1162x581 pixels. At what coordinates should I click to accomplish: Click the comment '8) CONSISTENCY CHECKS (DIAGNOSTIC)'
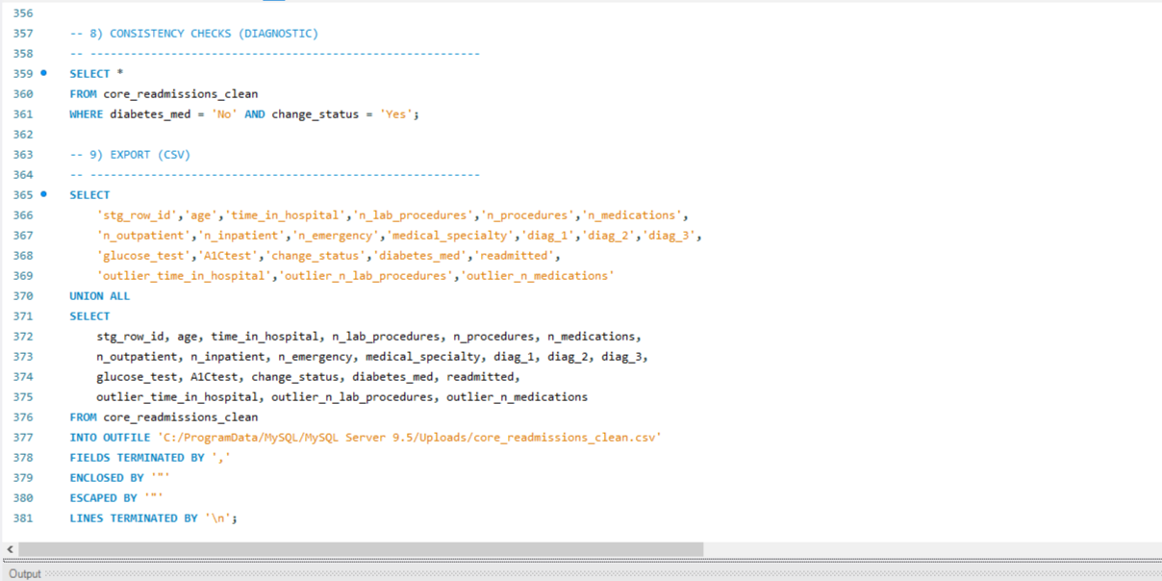coord(204,33)
